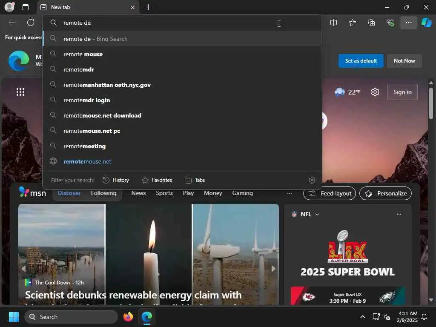Click the Sign in button
The image size is (436, 327).
(x=402, y=92)
